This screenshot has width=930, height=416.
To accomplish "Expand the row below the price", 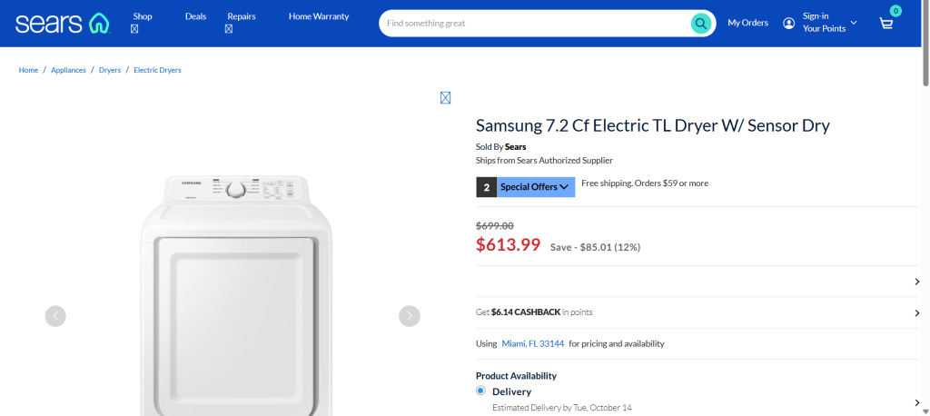I will pos(916,282).
